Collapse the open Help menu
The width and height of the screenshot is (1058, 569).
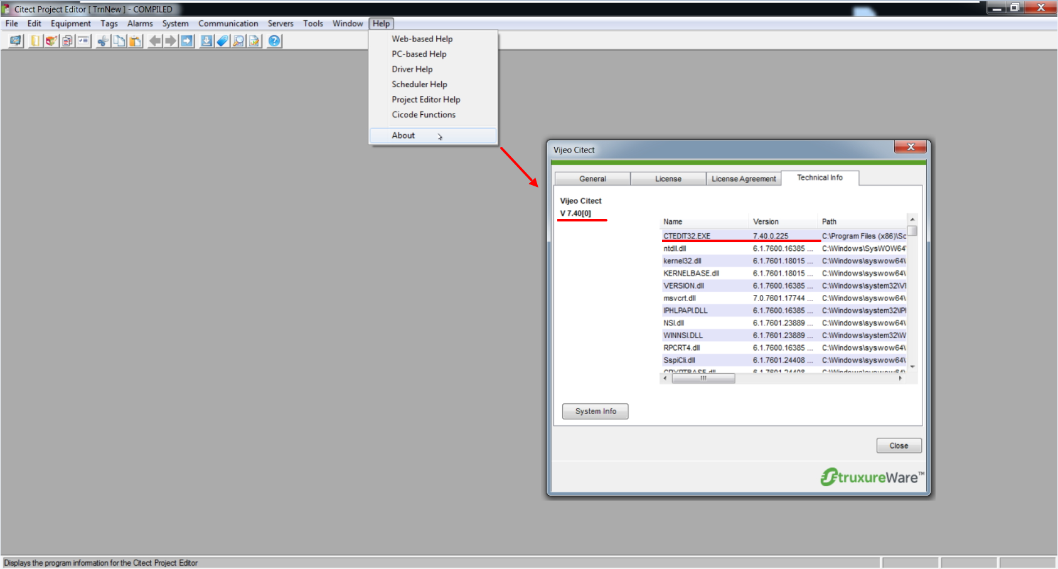pos(381,23)
